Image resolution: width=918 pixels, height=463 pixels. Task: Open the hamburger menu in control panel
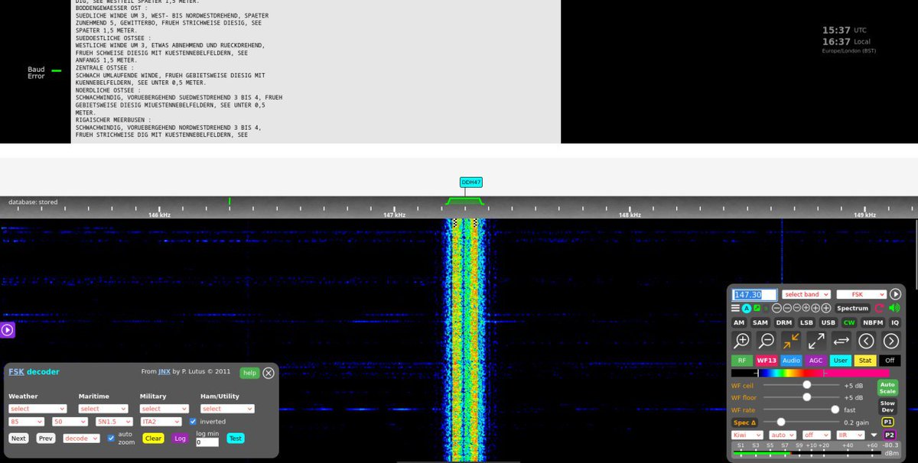(x=735, y=308)
